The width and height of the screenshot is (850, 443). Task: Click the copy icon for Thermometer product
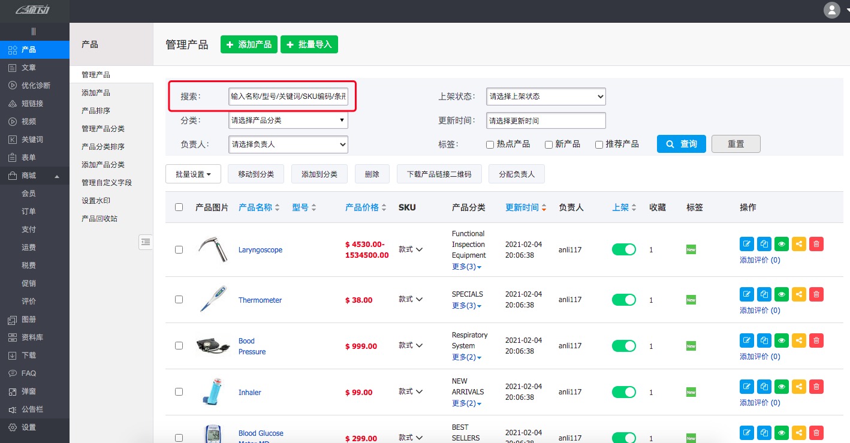coord(764,294)
